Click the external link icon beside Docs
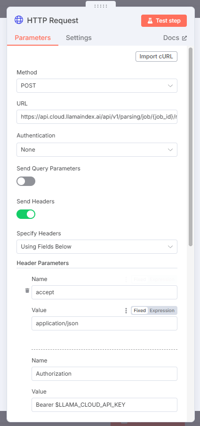The height and width of the screenshot is (426, 200). 184,38
